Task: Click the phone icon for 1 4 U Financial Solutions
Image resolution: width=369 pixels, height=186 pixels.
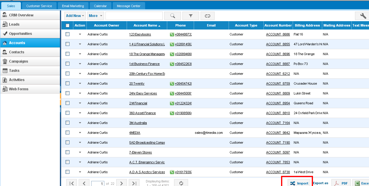Action: 172,44
